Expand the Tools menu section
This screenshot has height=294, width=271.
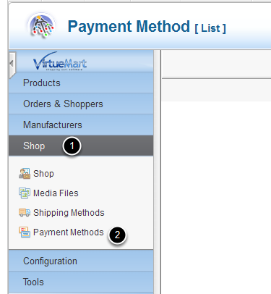click(x=81, y=282)
